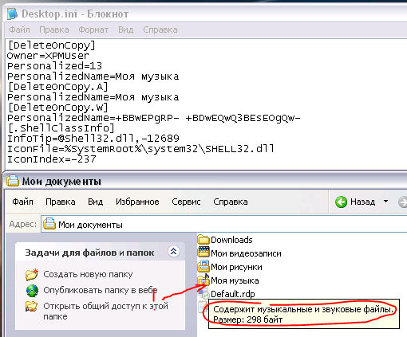
Task: Collapse the Задачи для файлов и папок panel
Action: point(174,251)
